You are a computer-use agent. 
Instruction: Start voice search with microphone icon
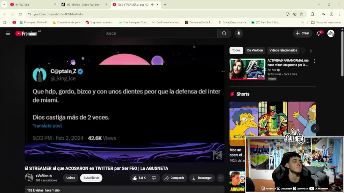point(239,33)
